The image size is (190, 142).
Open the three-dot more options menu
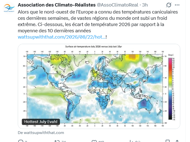177,5
